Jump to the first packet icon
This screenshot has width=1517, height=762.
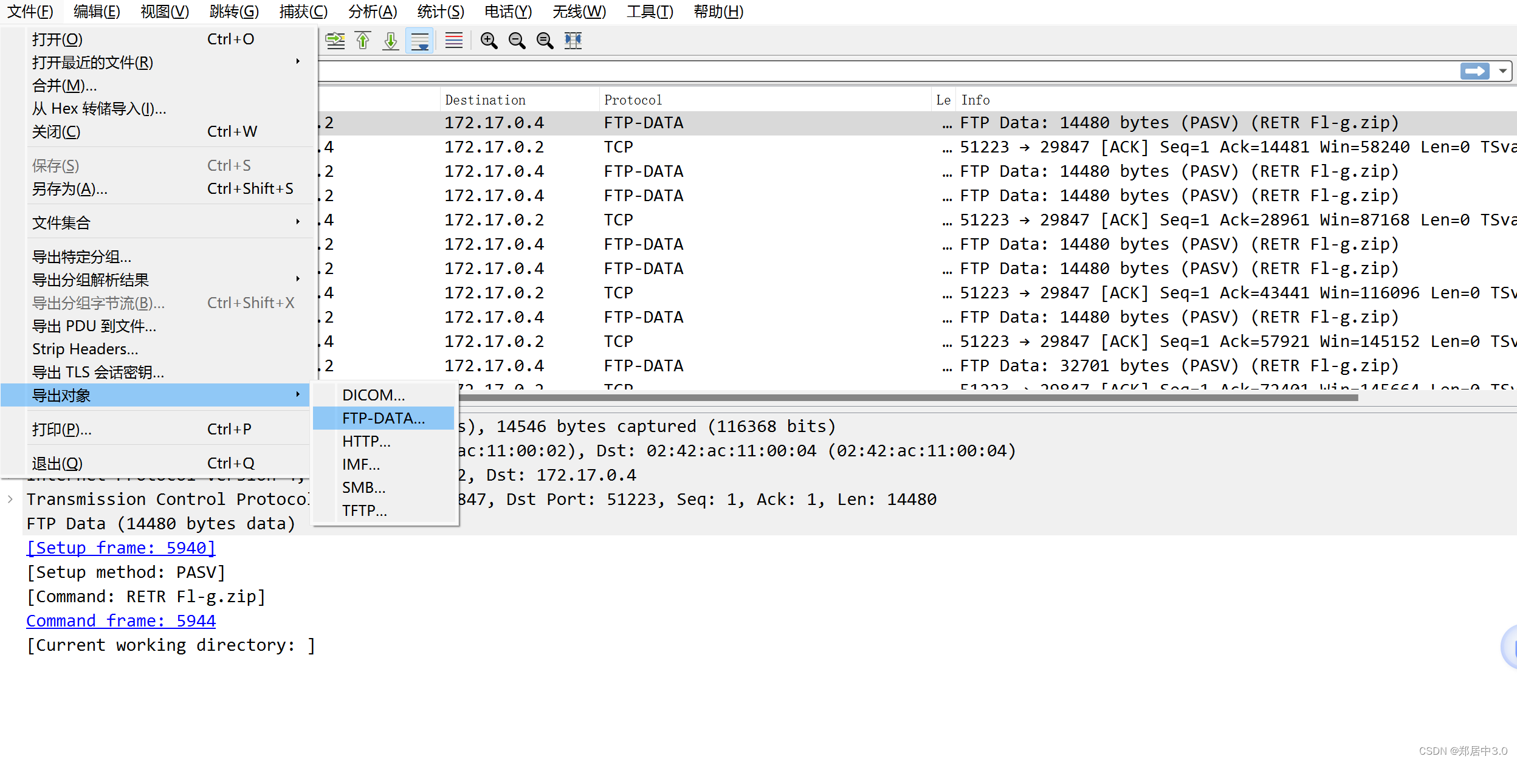(x=363, y=41)
